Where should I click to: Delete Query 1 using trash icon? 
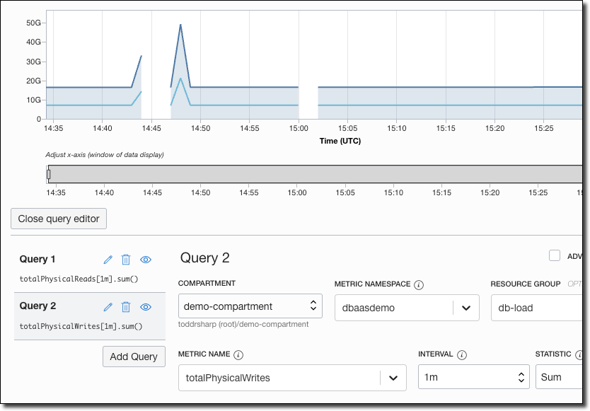(126, 260)
